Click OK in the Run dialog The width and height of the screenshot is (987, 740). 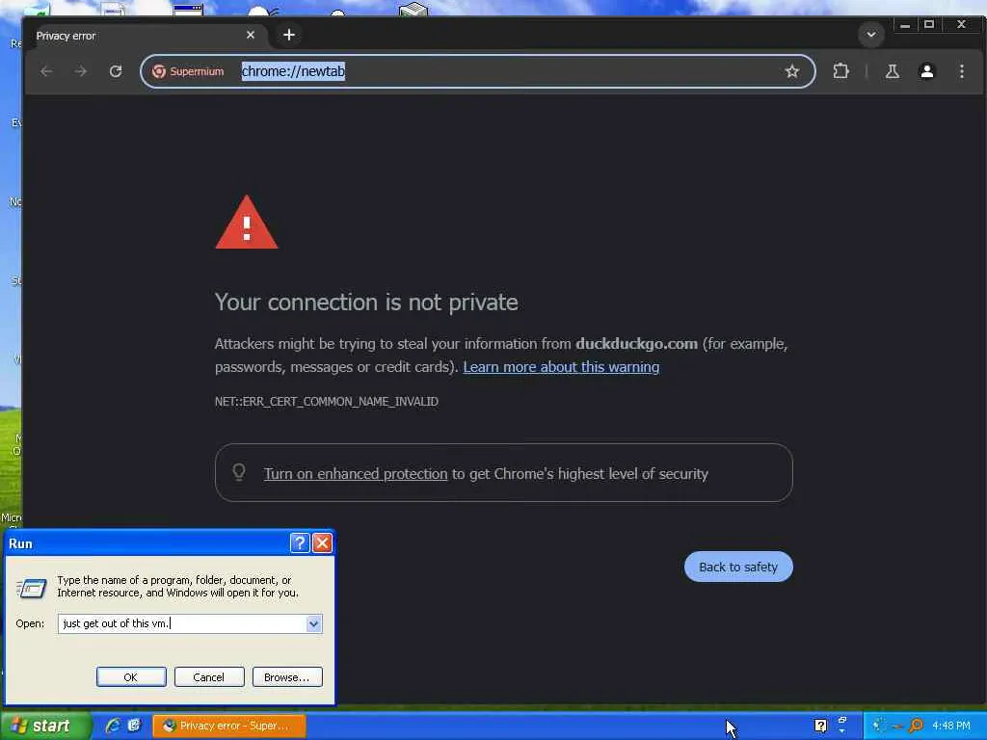[131, 677]
